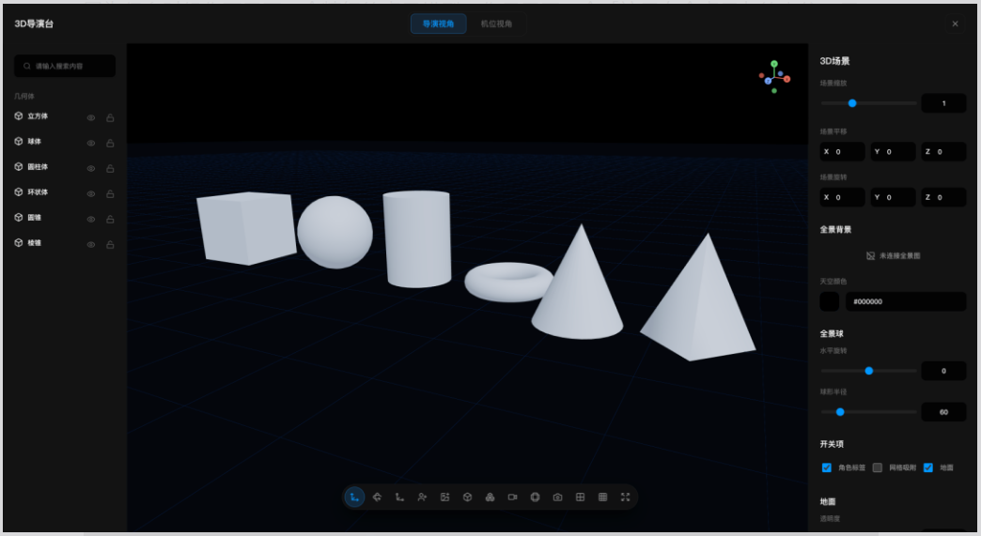Click the 水平旋转 value field showing 0
The image size is (981, 536).
coord(943,371)
